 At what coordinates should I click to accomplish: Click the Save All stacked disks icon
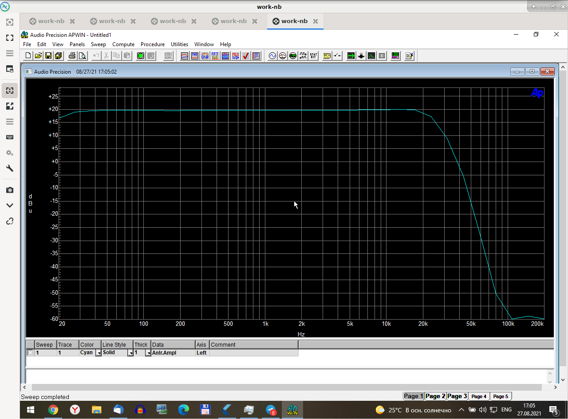coord(58,55)
